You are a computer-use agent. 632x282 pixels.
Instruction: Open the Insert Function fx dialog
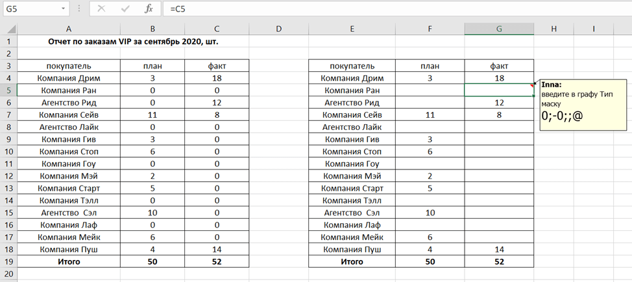click(149, 8)
